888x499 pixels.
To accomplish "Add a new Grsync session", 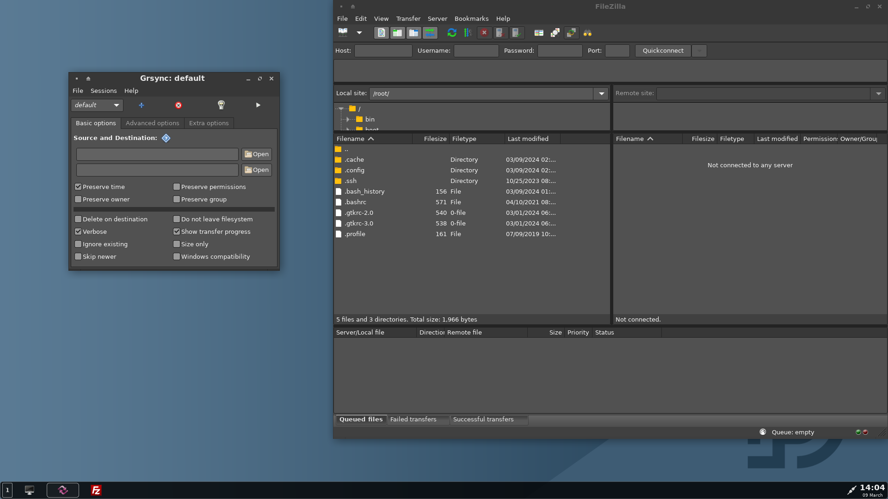I will coord(142,105).
